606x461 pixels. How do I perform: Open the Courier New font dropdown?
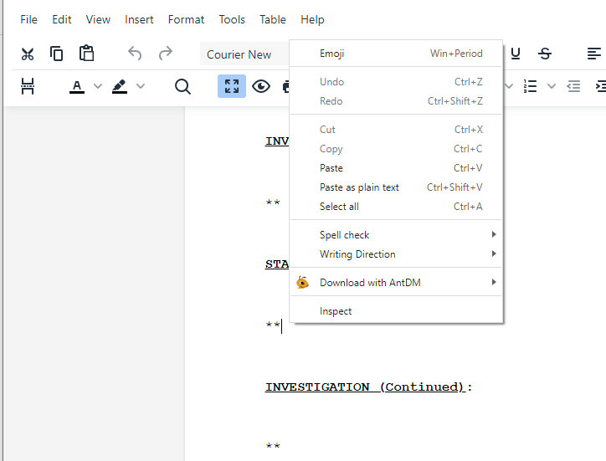pos(244,54)
